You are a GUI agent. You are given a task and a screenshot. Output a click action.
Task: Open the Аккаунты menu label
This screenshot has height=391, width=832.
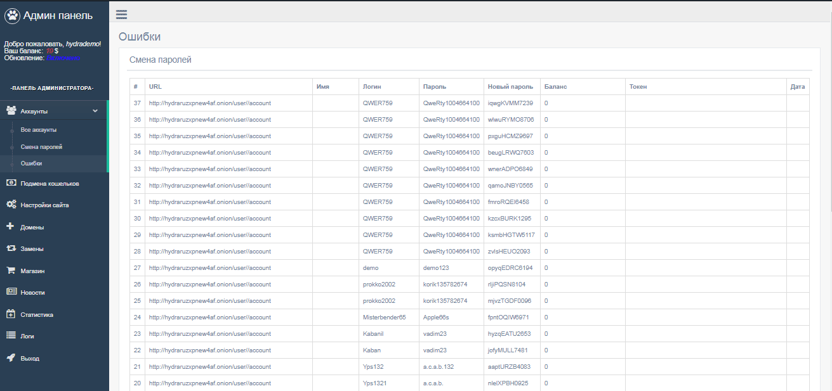coord(34,111)
